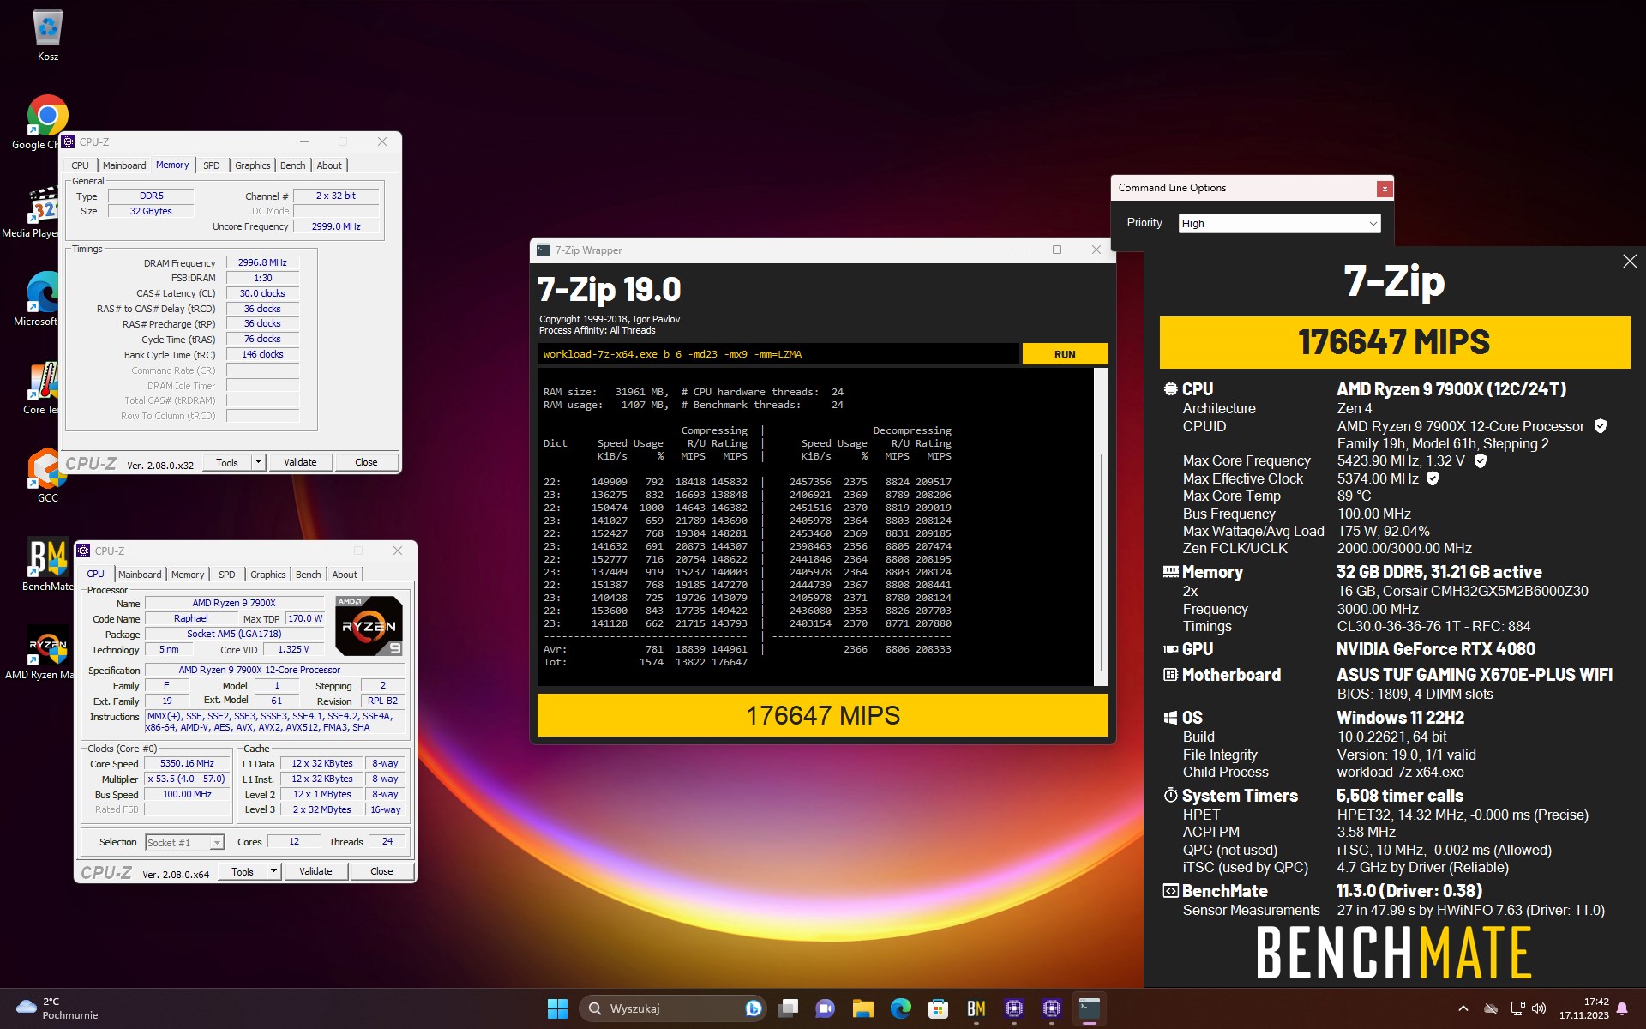Click the AMD Ryzen 9 logo in CPU-Z
This screenshot has height=1029, width=1646.
pyautogui.click(x=369, y=626)
